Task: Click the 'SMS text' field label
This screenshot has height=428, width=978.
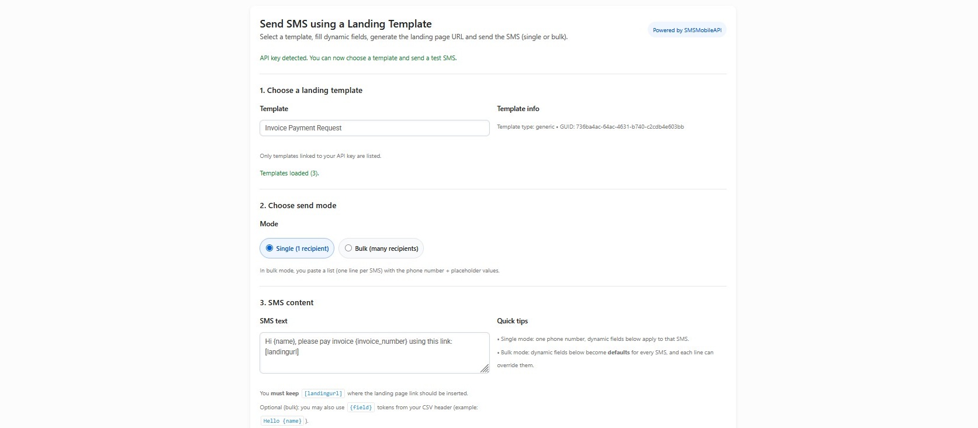Action: click(x=274, y=321)
